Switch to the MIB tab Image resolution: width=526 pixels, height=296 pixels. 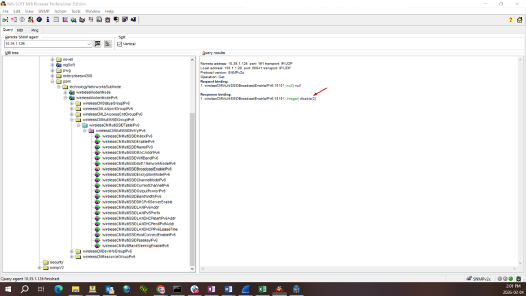coord(20,30)
